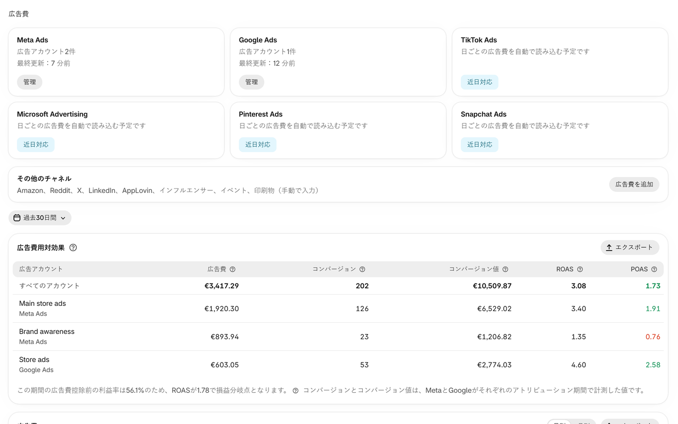The width and height of the screenshot is (678, 424).
Task: Click the €1,920.30 ad spend value
Action: pos(221,308)
